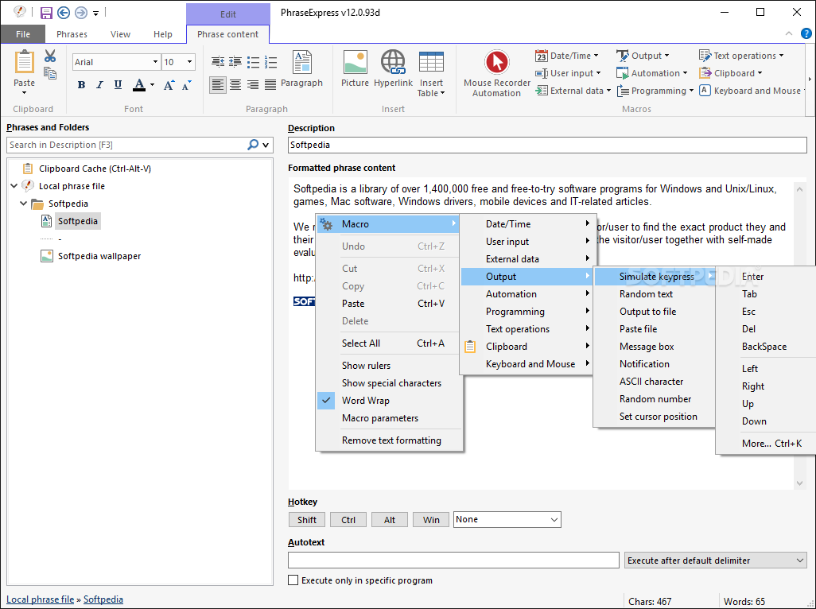
Task: Start Mouse Recorder Automation
Action: coord(496,73)
